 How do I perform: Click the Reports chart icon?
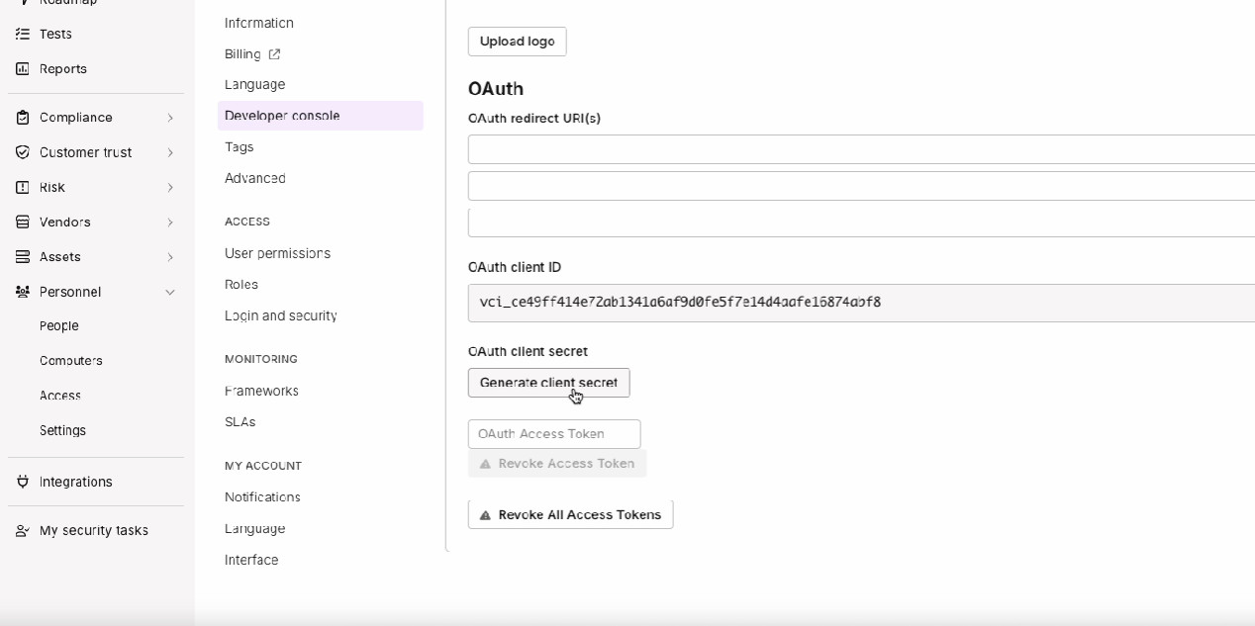tap(22, 69)
